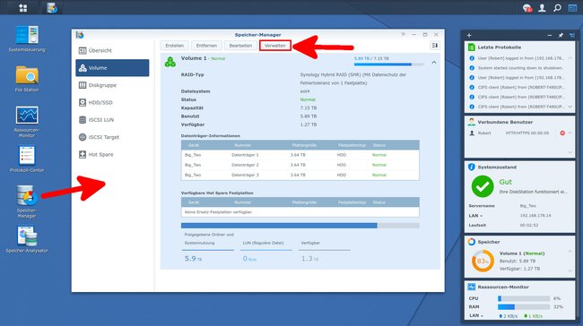
Task: Minimize the widget panel
Action: pyautogui.click(x=550, y=35)
